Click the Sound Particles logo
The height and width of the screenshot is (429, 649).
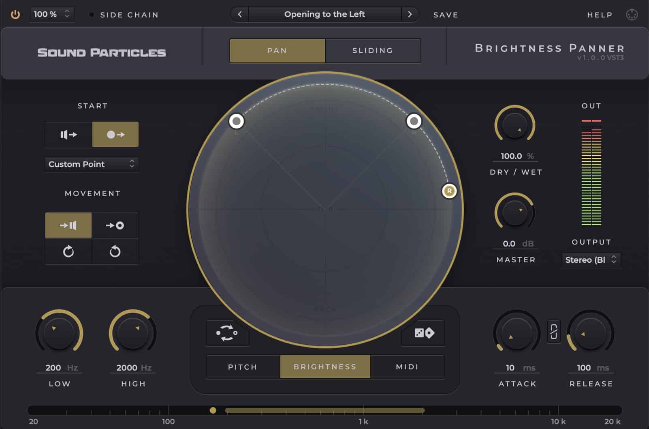pyautogui.click(x=102, y=53)
